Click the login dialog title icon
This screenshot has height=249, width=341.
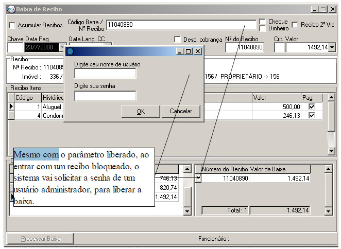click(x=71, y=51)
